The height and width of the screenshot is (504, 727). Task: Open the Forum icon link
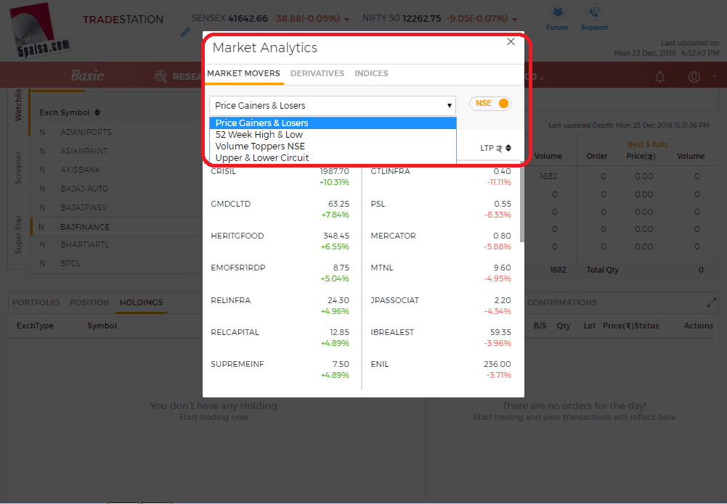557,17
